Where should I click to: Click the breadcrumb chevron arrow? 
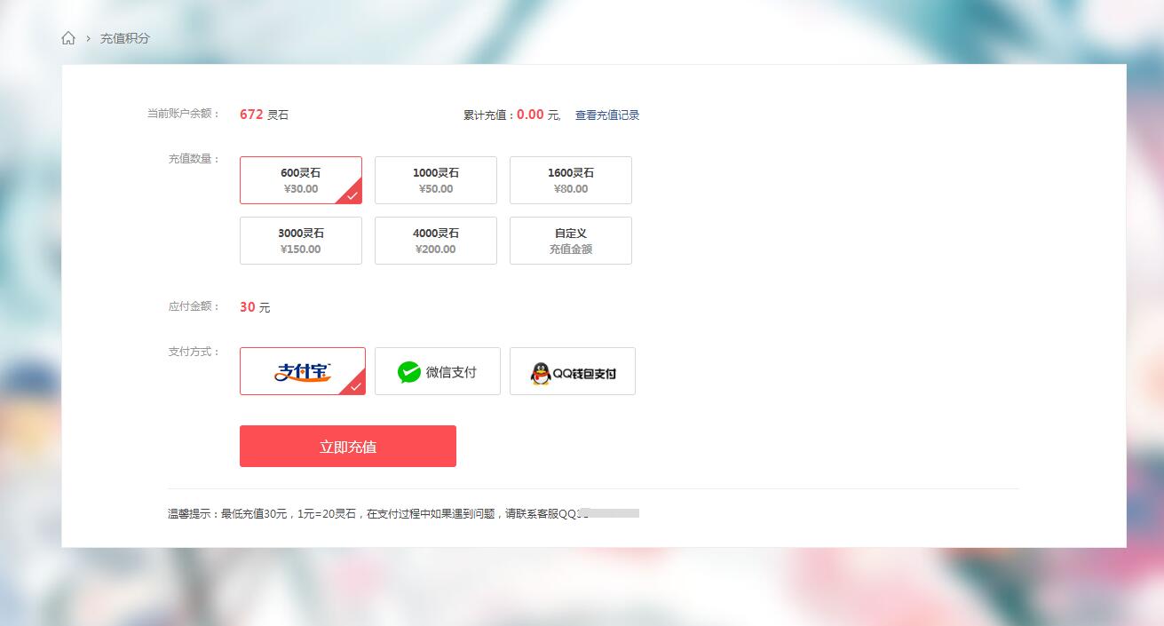pyautogui.click(x=89, y=38)
